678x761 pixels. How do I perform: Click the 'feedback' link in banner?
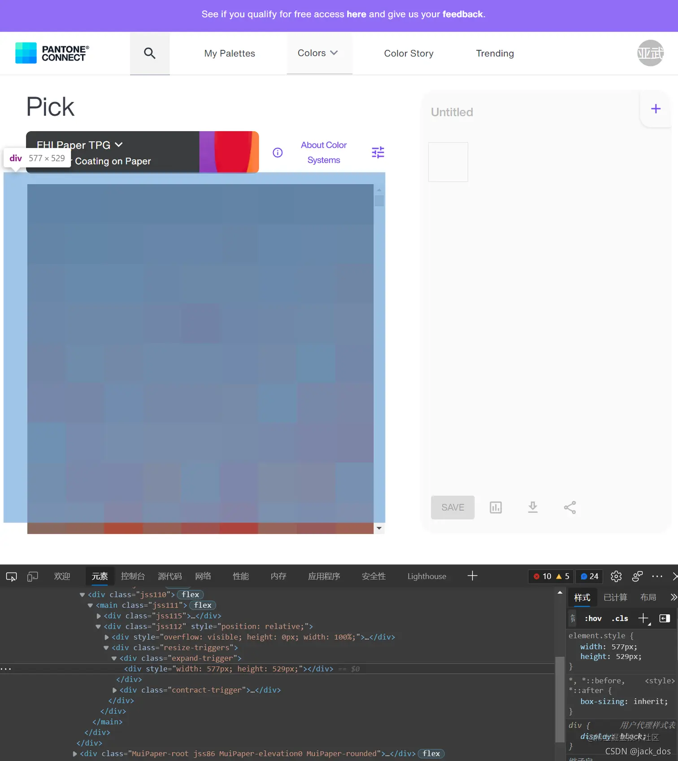[x=462, y=14]
